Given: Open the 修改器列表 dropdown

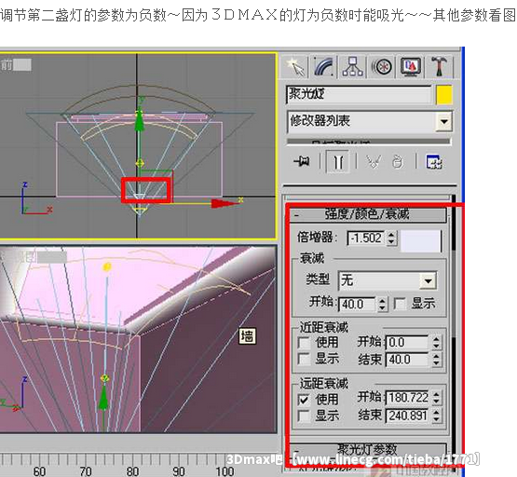Looking at the screenshot, I should click(369, 121).
